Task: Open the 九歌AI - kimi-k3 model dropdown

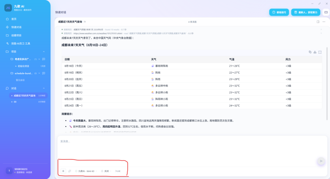Action: (86, 171)
